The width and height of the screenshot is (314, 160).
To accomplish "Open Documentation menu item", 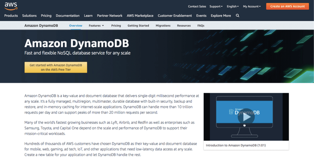I will point(68,16).
